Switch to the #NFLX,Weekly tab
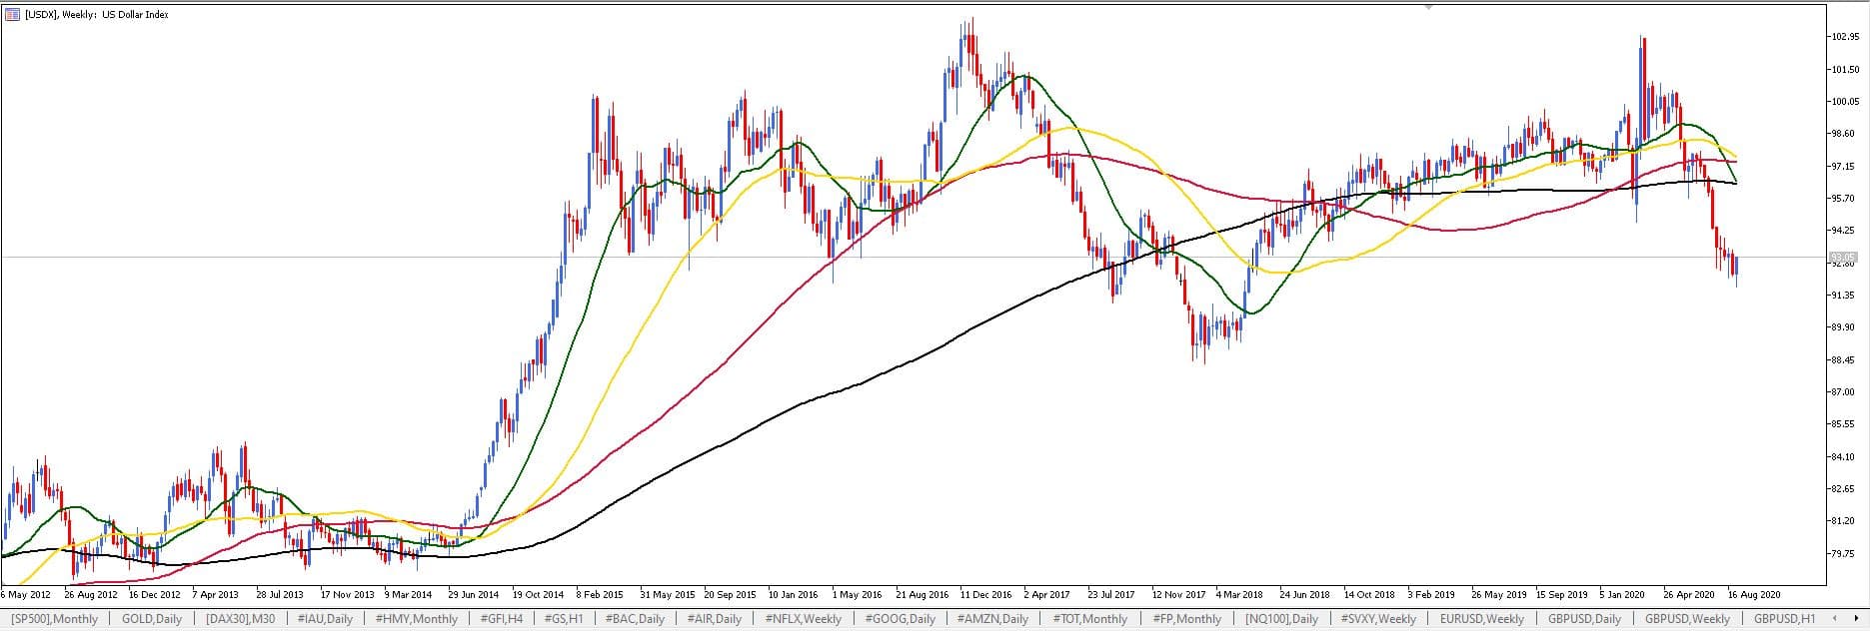Screen dimensions: 1870x631 [802, 619]
